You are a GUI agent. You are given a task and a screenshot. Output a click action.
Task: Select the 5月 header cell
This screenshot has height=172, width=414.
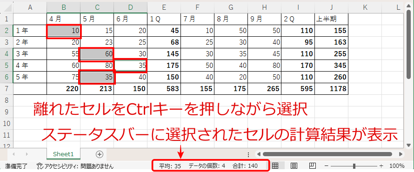pyautogui.click(x=97, y=19)
